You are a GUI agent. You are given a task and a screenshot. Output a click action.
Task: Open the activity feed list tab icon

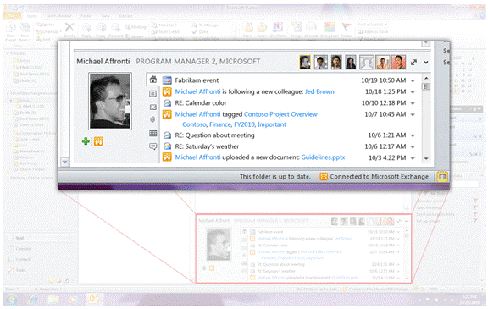[x=152, y=94]
